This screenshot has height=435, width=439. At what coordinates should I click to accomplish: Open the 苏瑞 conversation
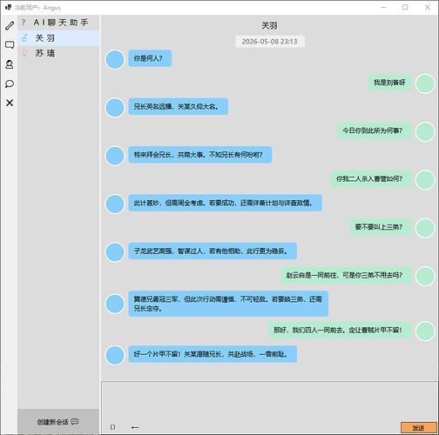[58, 53]
